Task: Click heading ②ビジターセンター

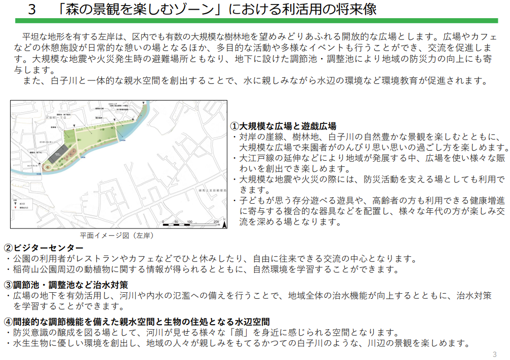Action: point(44,248)
